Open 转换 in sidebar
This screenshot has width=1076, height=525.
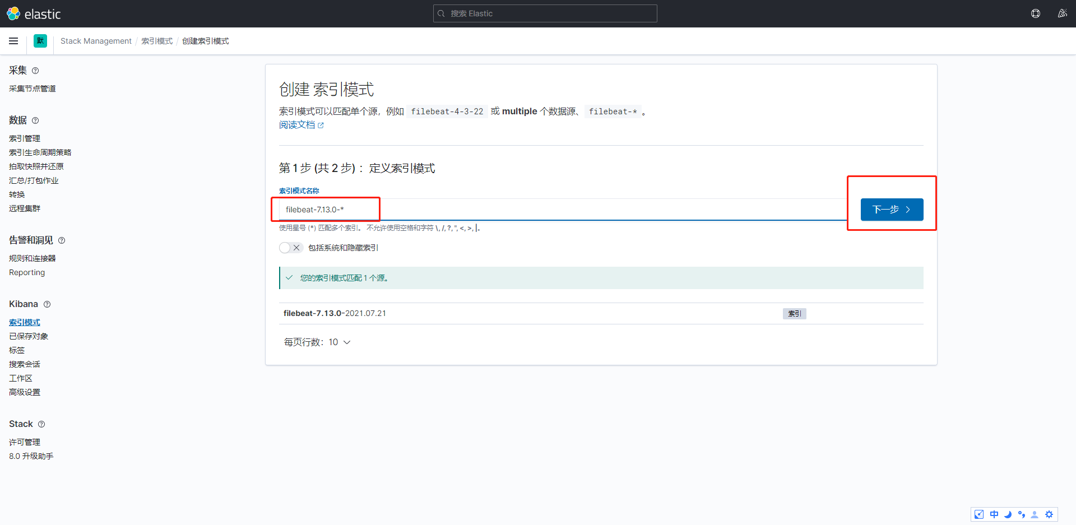coord(17,194)
